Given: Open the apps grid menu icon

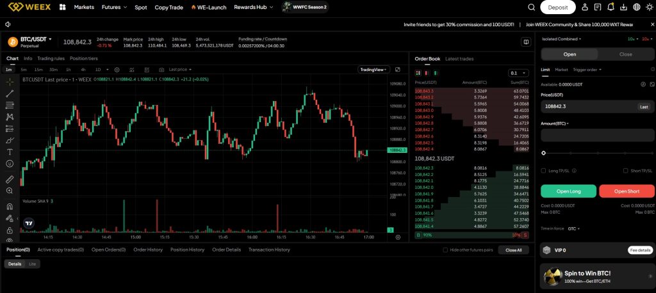Looking at the screenshot, I should pyautogui.click(x=63, y=7).
